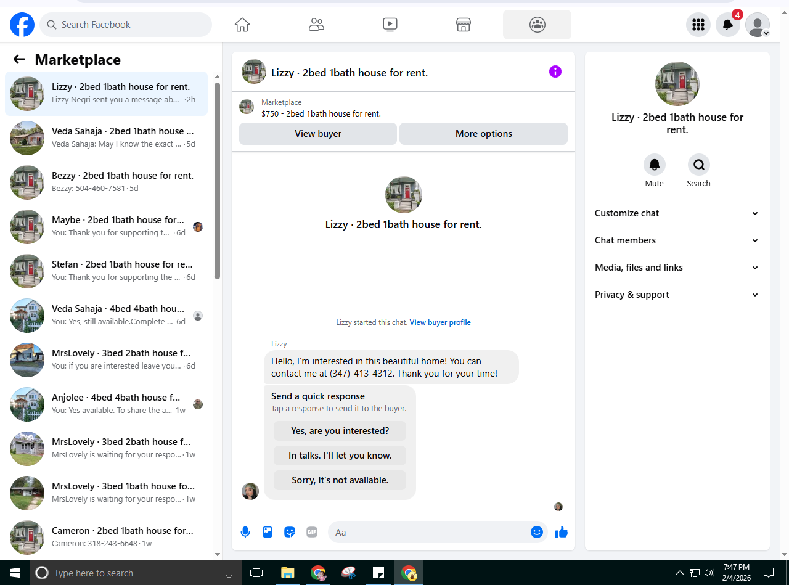Click scroll-down arrow of conversation list

217,554
